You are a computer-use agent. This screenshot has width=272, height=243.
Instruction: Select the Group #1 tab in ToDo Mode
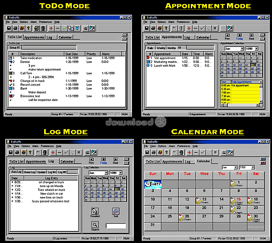(15, 47)
